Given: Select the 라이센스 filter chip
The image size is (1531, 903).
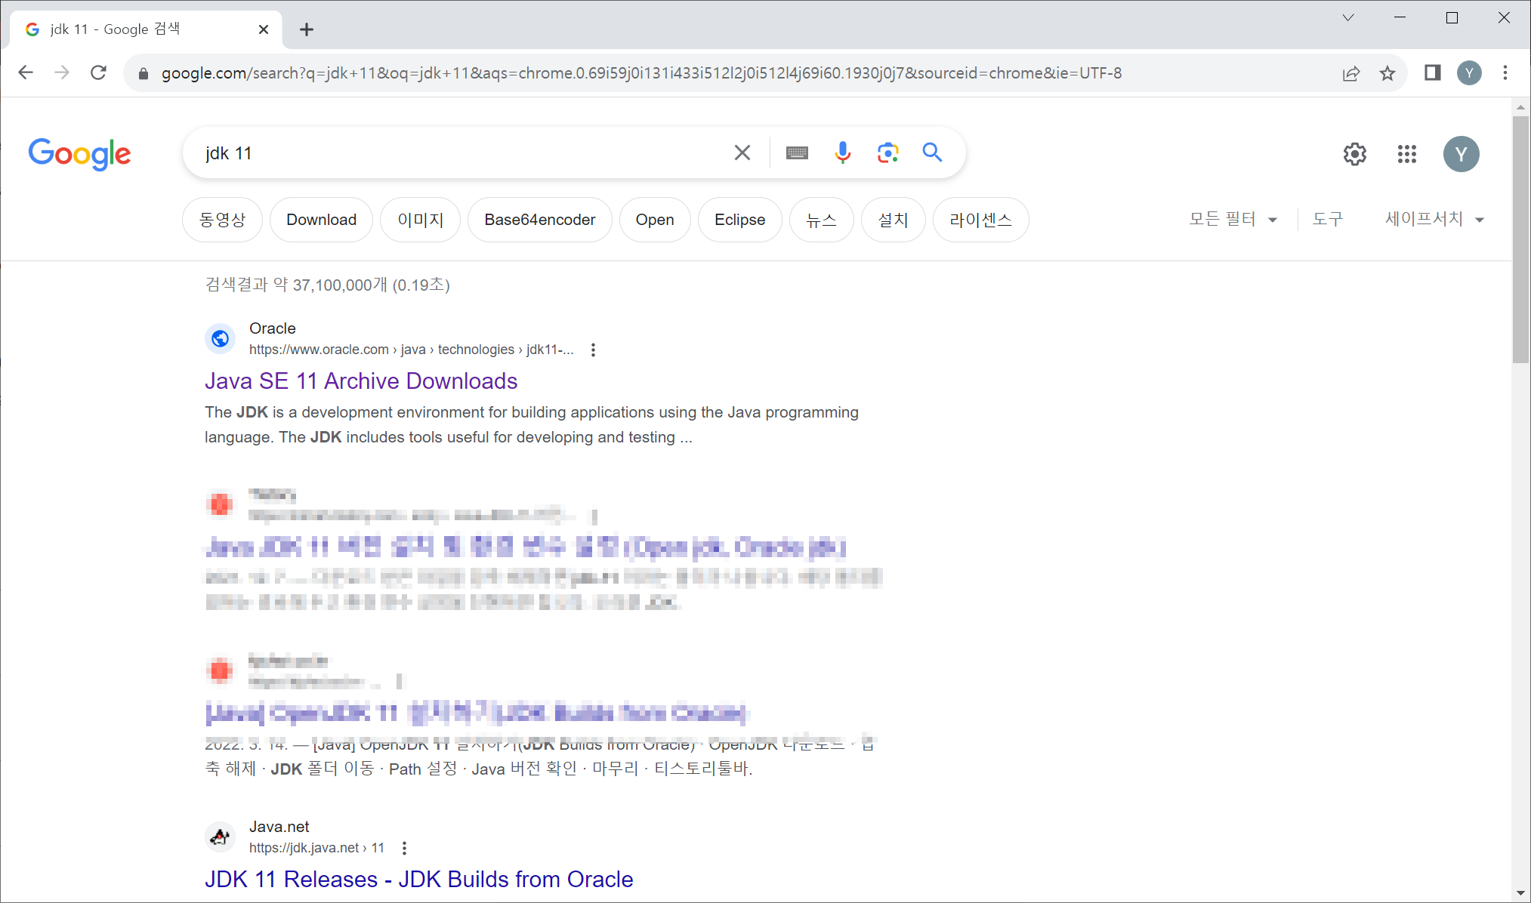Looking at the screenshot, I should 980,220.
